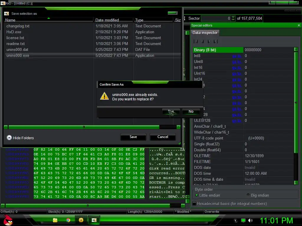This screenshot has width=302, height=226.
Task: Open the Angry Birds start button
Action: [x=8, y=220]
